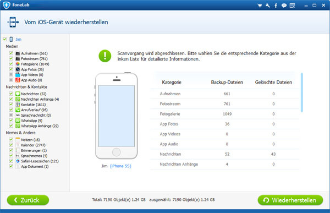Click the WhatsApp Anhänge icon

(x=18, y=126)
